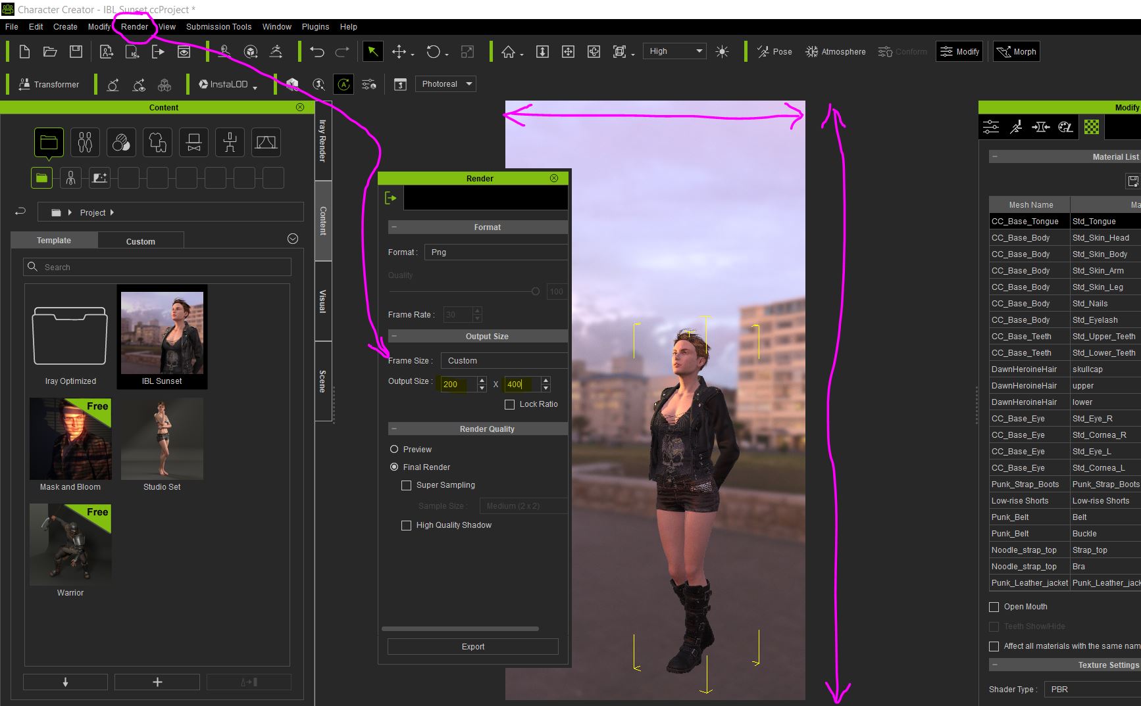Check Affect all materials with same name
The height and width of the screenshot is (706, 1141).
994,646
